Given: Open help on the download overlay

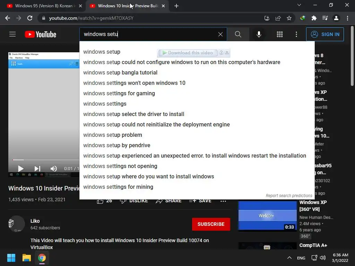Looking at the screenshot, I should pyautogui.click(x=221, y=53).
